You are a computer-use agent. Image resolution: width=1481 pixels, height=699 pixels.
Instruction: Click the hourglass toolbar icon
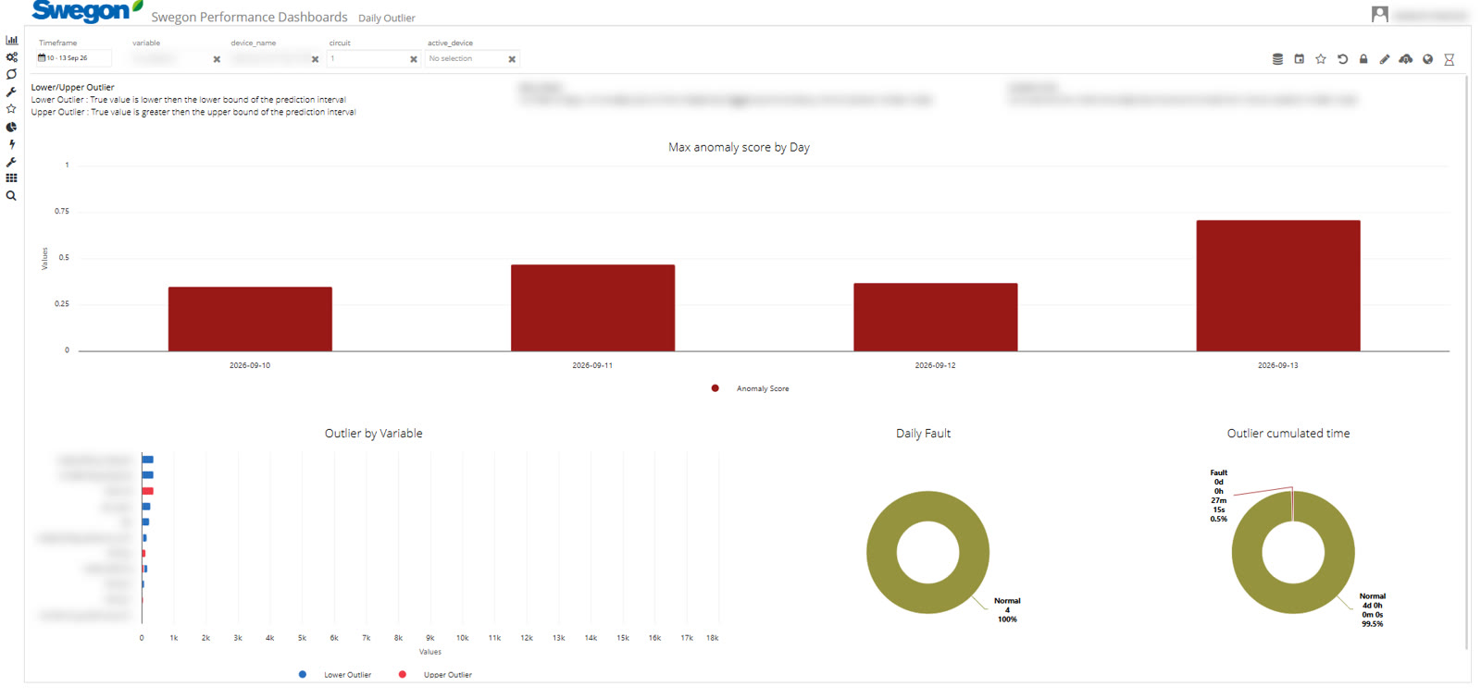1450,59
